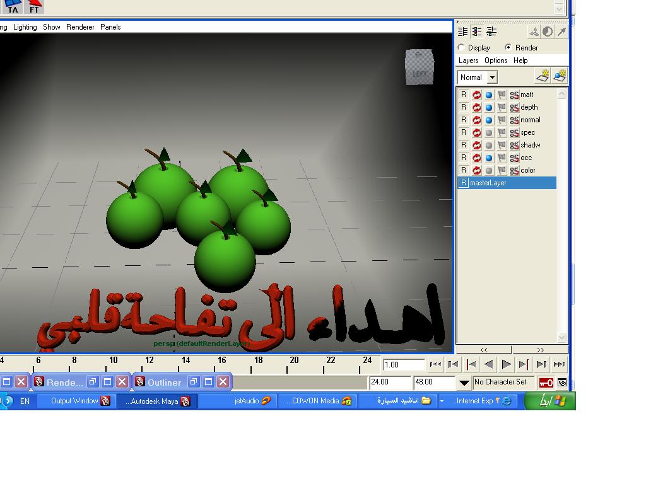Viewport: 646px width, 484px height.
Task: Click the flag icon on depth layer
Action: pos(502,107)
